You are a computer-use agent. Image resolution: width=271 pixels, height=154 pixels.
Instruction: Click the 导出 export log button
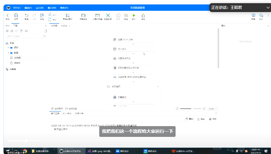201,119
